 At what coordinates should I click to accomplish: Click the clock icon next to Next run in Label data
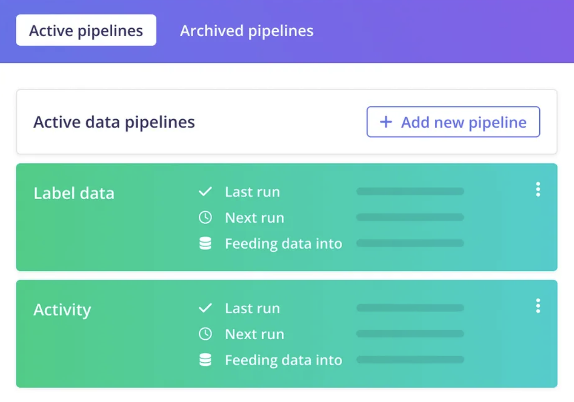click(206, 217)
